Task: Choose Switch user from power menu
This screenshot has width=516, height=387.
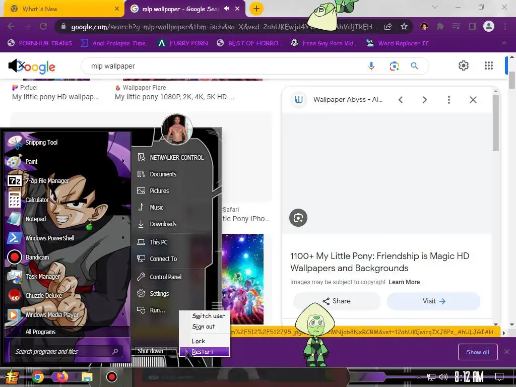Action: 208,316
